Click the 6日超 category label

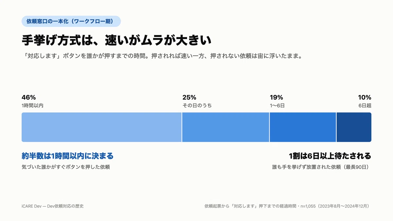(365, 105)
